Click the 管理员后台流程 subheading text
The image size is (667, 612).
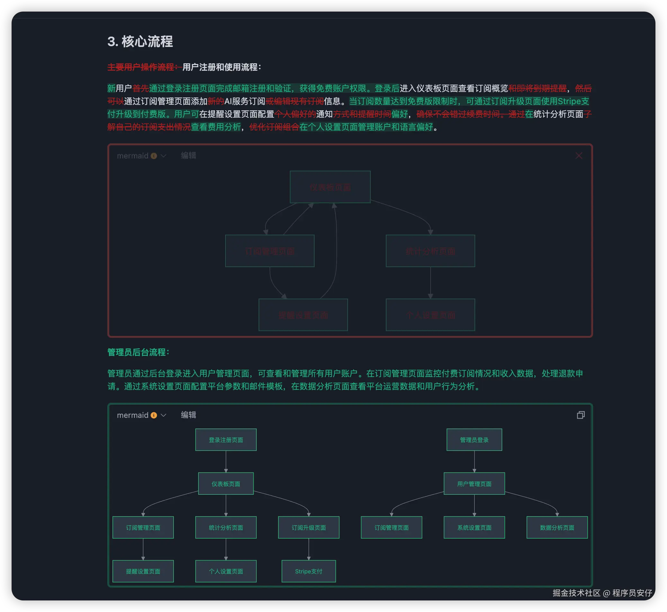tap(138, 352)
